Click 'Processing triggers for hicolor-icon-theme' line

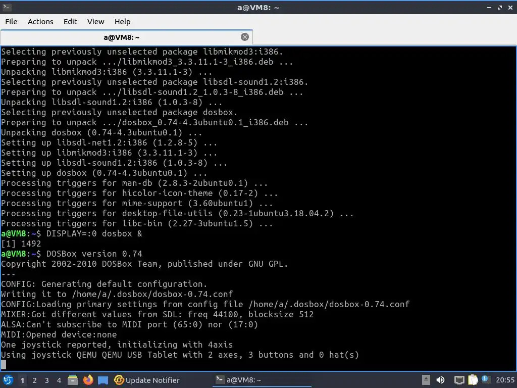139,193
